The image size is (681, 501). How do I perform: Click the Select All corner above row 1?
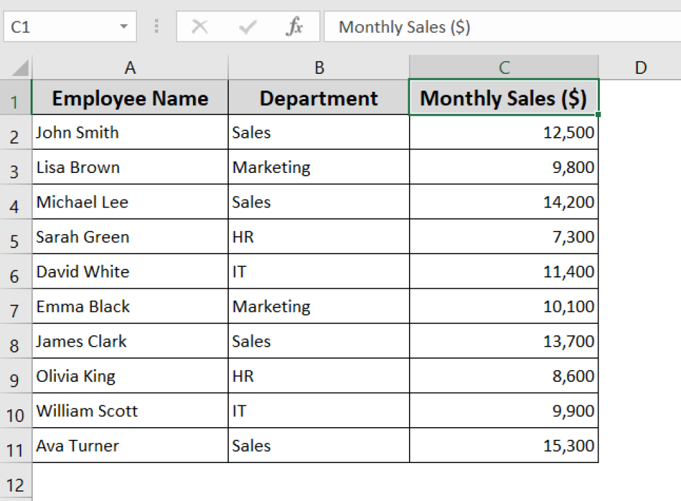(17, 67)
